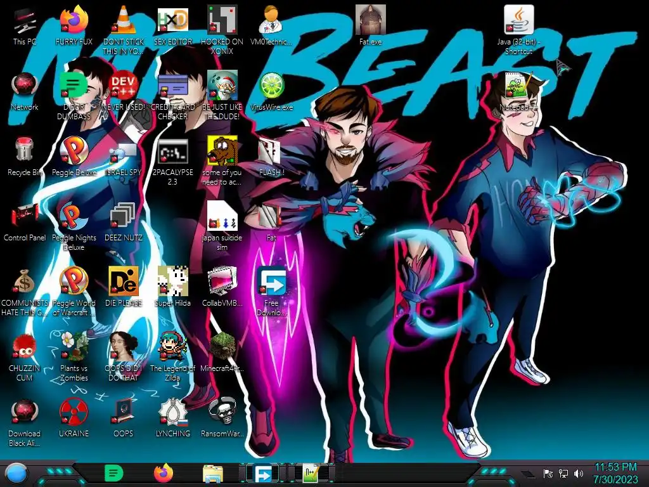Open the OOPS icon in bottom row

124,412
